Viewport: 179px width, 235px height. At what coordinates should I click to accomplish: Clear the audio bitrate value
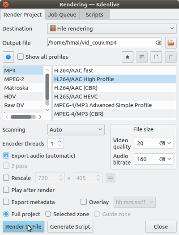tap(162, 159)
